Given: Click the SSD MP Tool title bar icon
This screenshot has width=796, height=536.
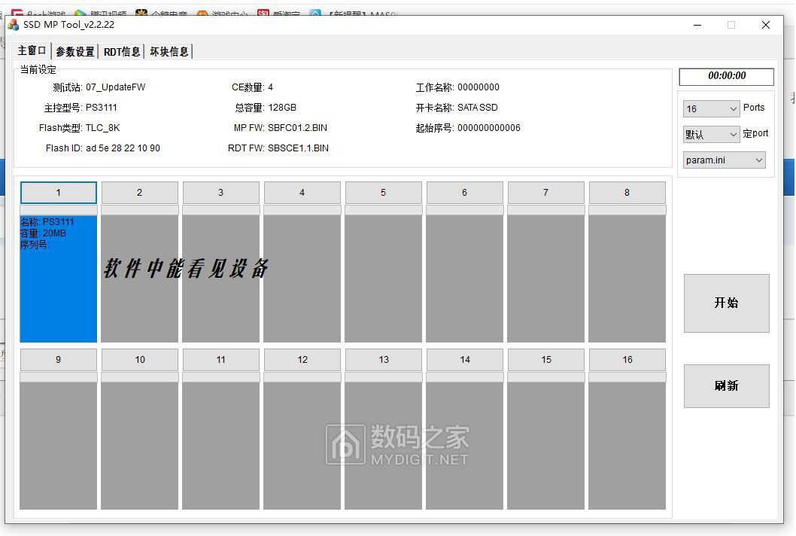Looking at the screenshot, I should pyautogui.click(x=13, y=25).
